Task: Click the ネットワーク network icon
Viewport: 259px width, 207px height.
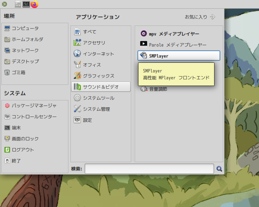Action: pos(7,50)
